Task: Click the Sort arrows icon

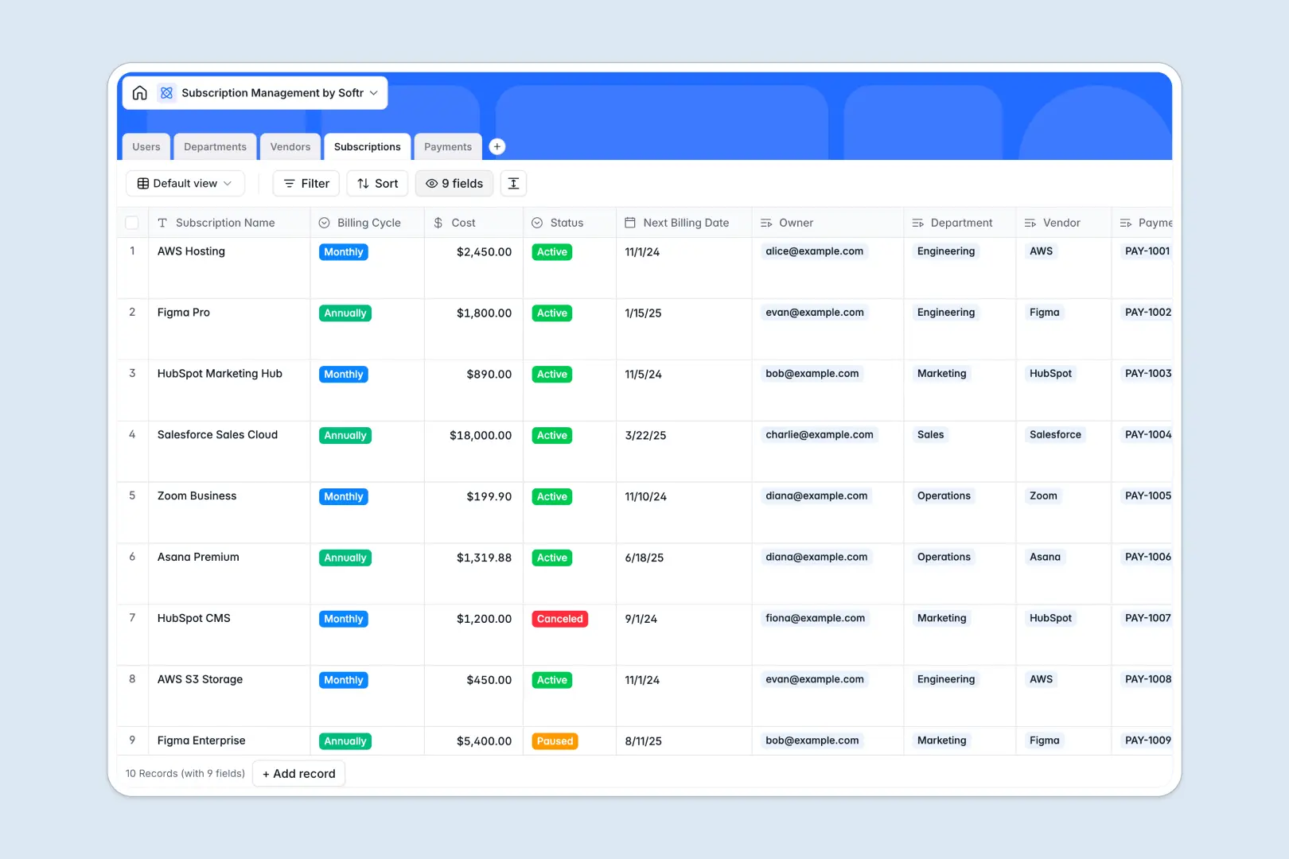Action: point(362,183)
